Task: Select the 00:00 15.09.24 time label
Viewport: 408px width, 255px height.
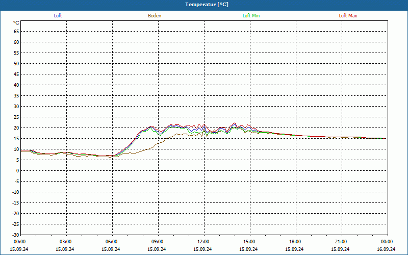Action: point(19,245)
